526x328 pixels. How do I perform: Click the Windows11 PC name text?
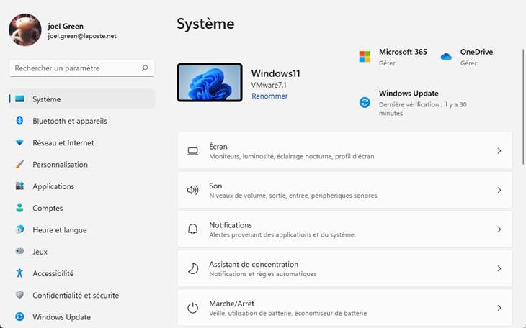click(276, 73)
